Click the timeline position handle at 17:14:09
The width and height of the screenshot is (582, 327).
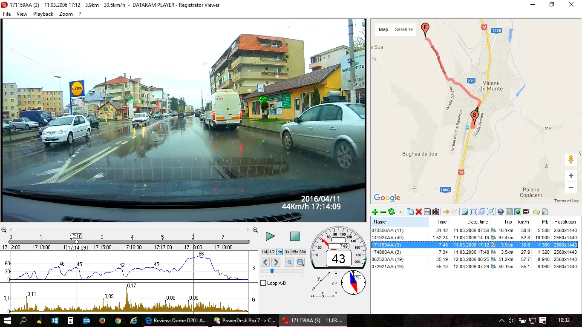coord(77,242)
